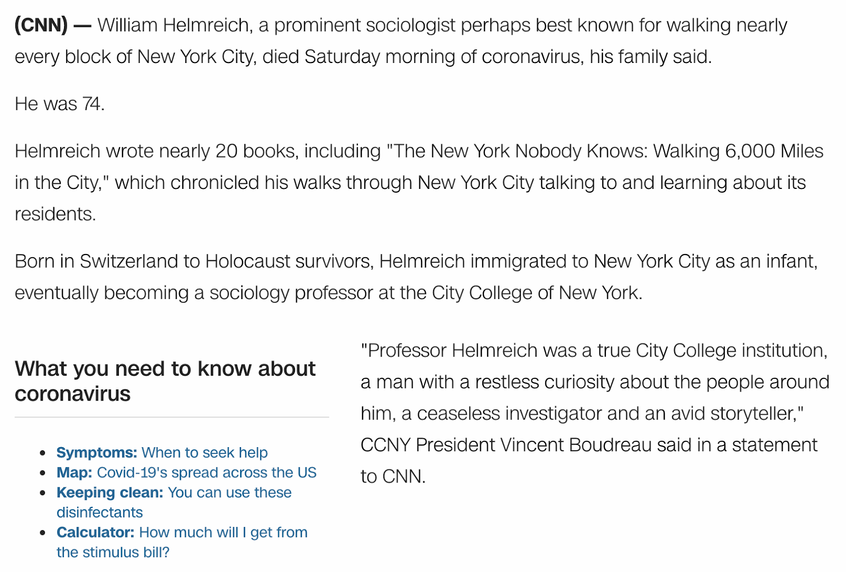Click the 'What you need to know about coronavirus' heading

point(165,381)
